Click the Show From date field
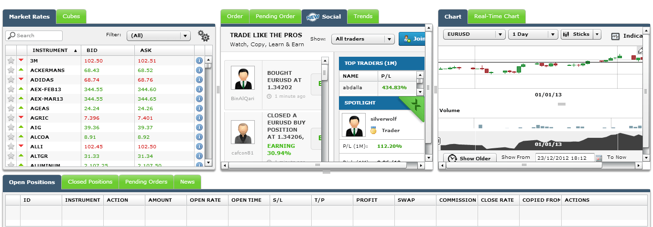This screenshot has height=227, width=653. coord(565,157)
